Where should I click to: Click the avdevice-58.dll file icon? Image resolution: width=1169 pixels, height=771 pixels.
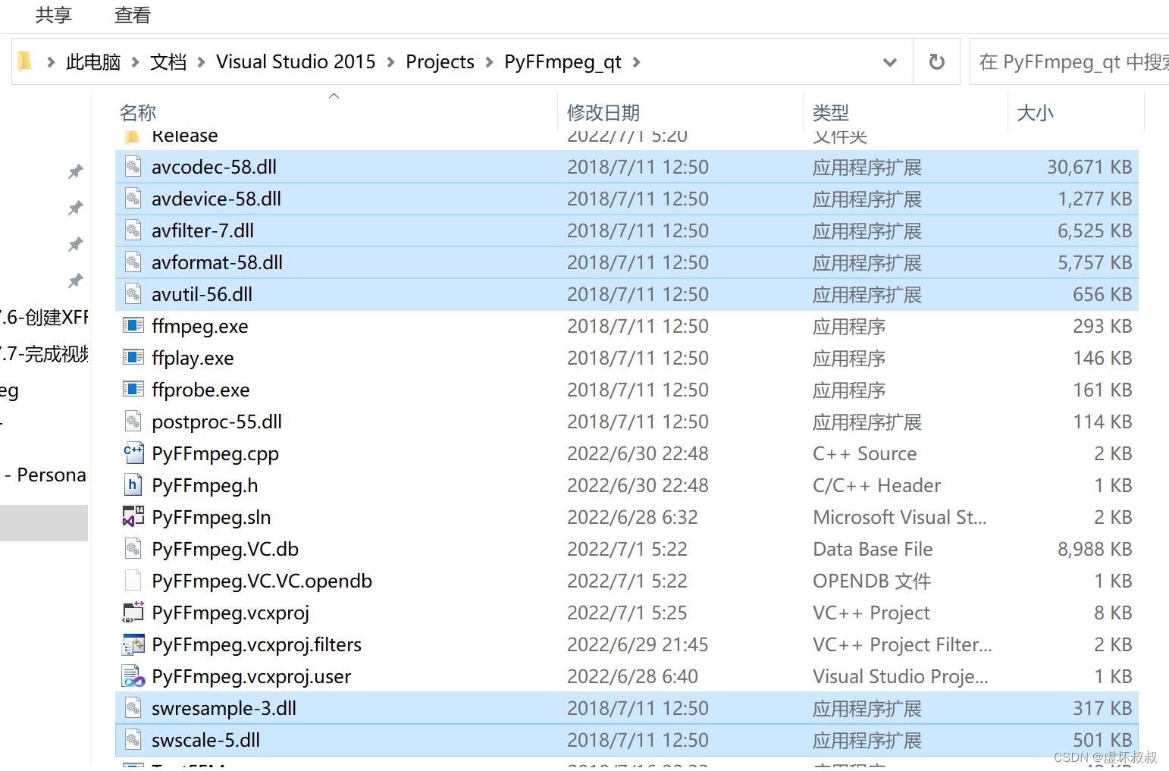pos(133,199)
